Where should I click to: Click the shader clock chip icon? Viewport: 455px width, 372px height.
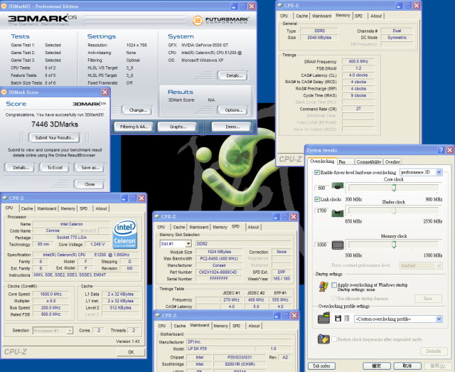coord(338,213)
